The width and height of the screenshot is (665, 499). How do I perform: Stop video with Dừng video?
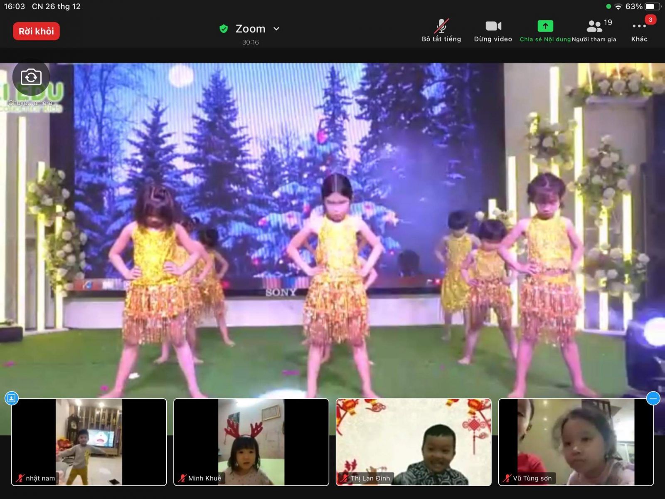click(x=493, y=31)
